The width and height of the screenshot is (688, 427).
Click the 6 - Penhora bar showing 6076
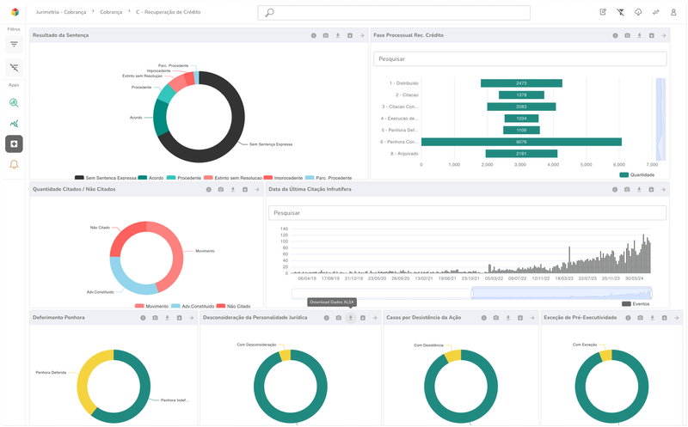coord(521,142)
